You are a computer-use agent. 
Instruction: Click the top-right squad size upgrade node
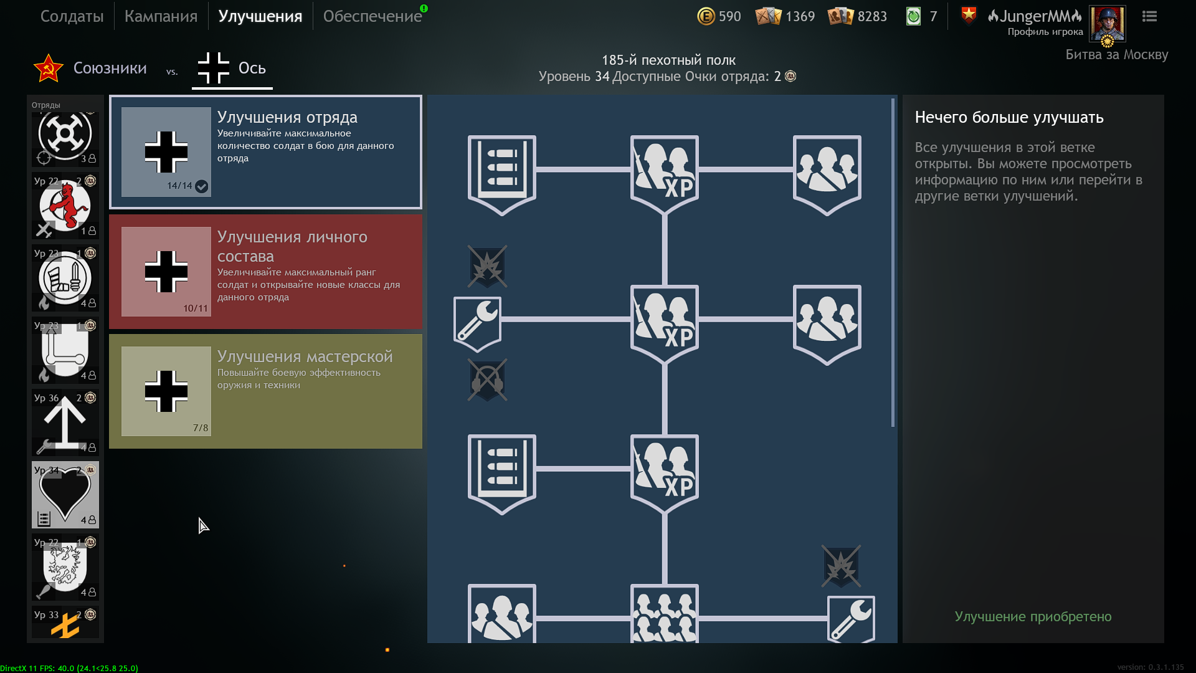827,171
